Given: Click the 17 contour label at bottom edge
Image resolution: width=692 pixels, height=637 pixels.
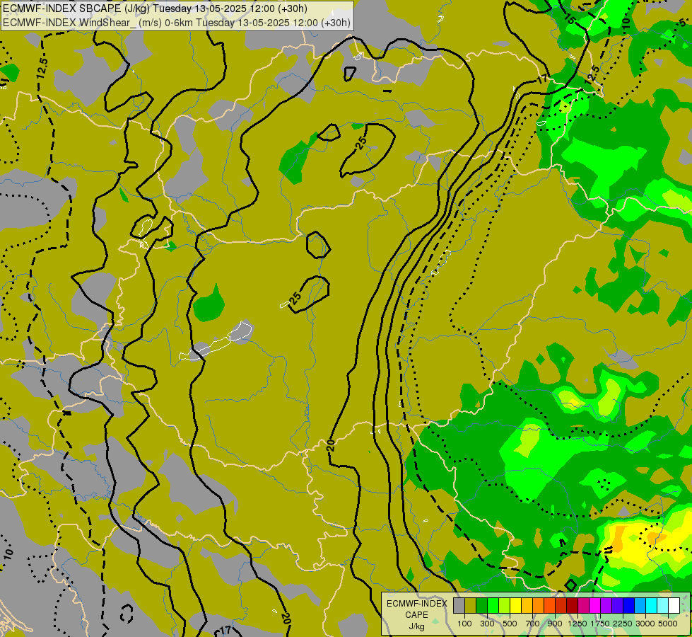Looking at the screenshot, I should pyautogui.click(x=225, y=631).
